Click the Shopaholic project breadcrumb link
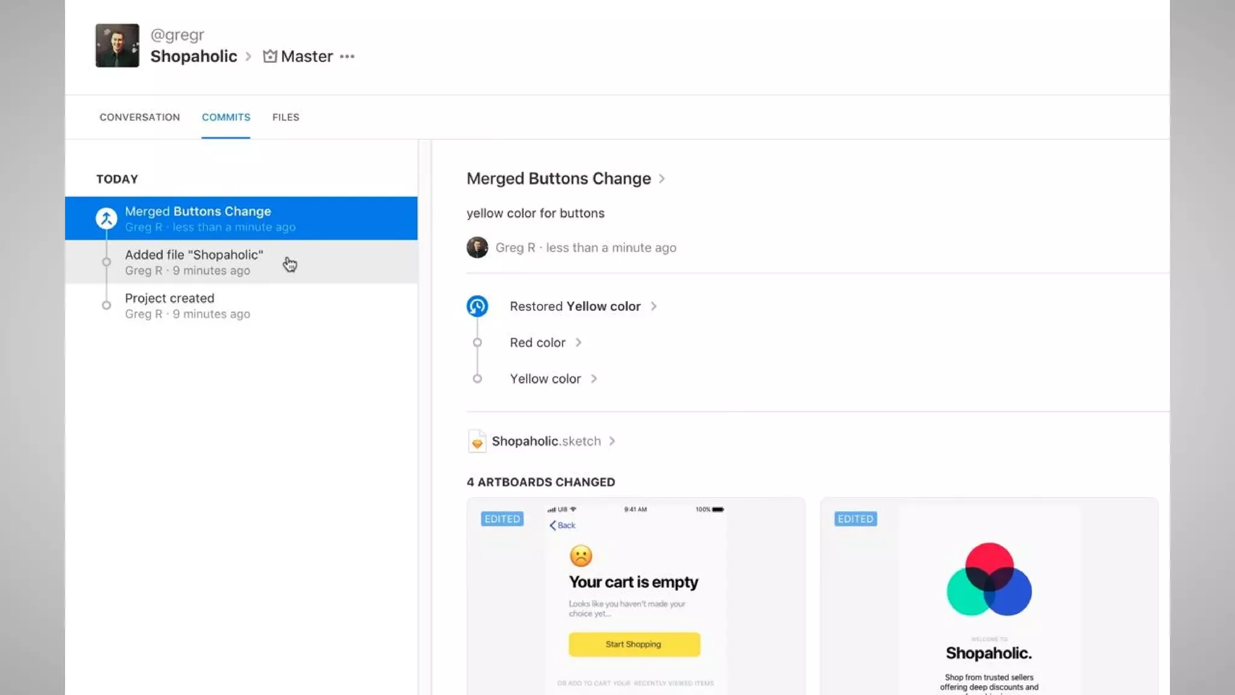 (194, 57)
